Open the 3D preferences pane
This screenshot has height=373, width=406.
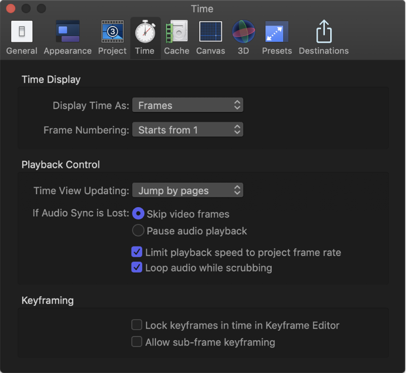(243, 36)
